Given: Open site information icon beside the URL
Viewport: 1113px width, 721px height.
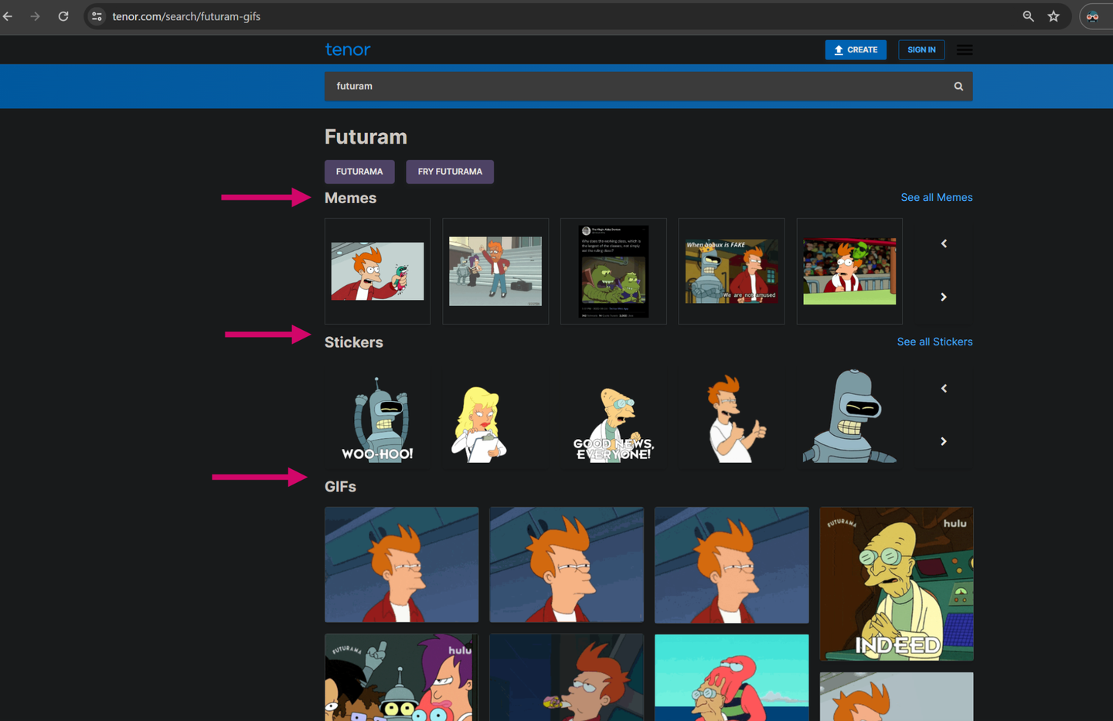Looking at the screenshot, I should (x=97, y=16).
